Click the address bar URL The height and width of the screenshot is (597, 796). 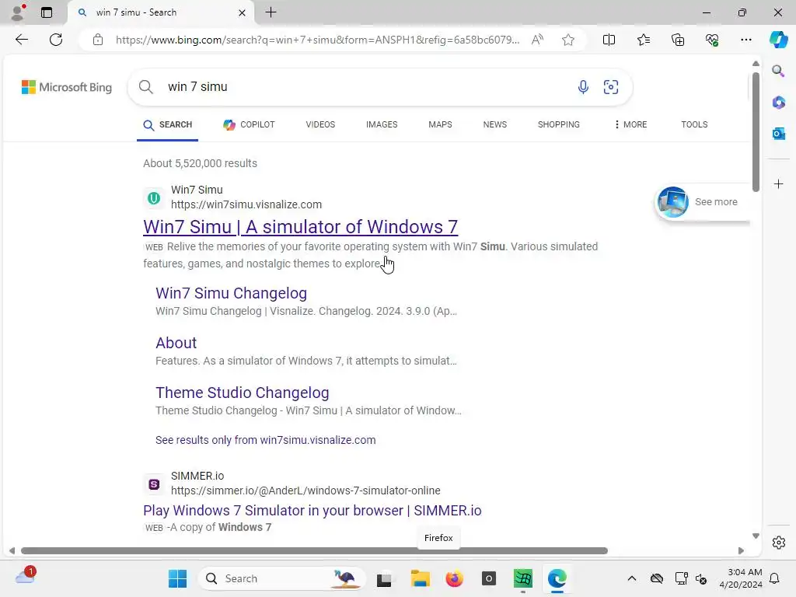[x=317, y=40]
